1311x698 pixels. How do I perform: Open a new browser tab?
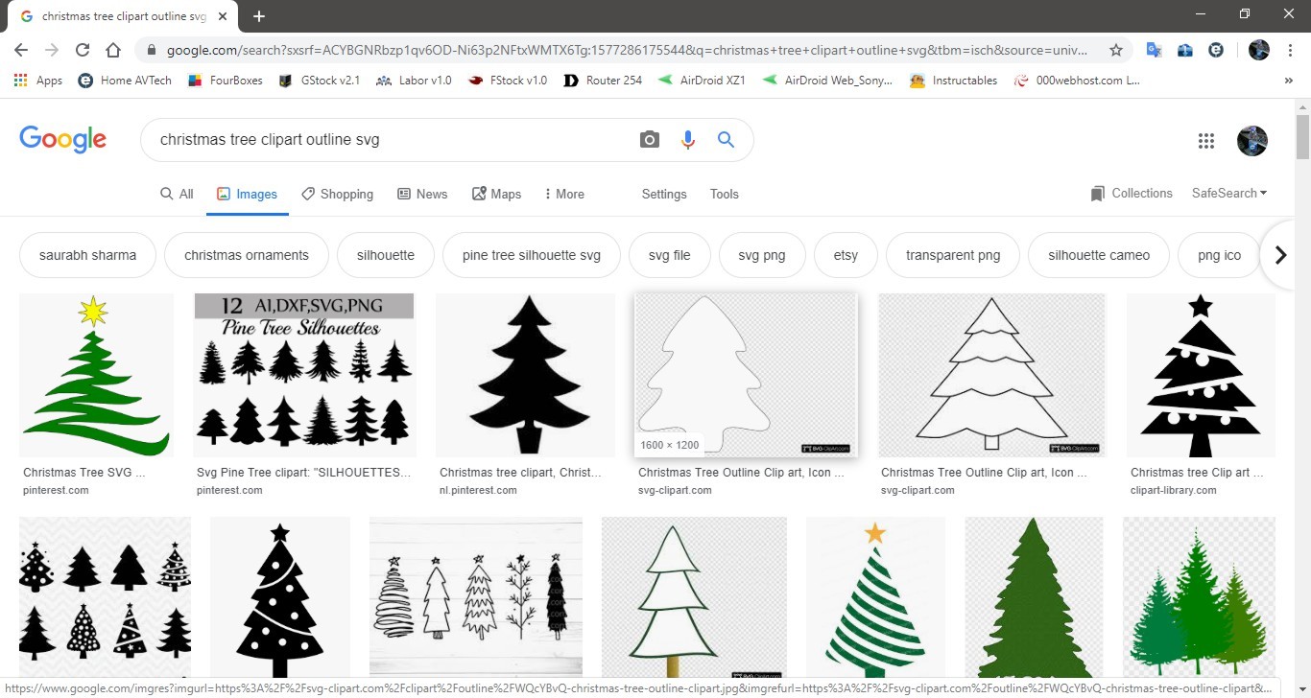[x=259, y=16]
